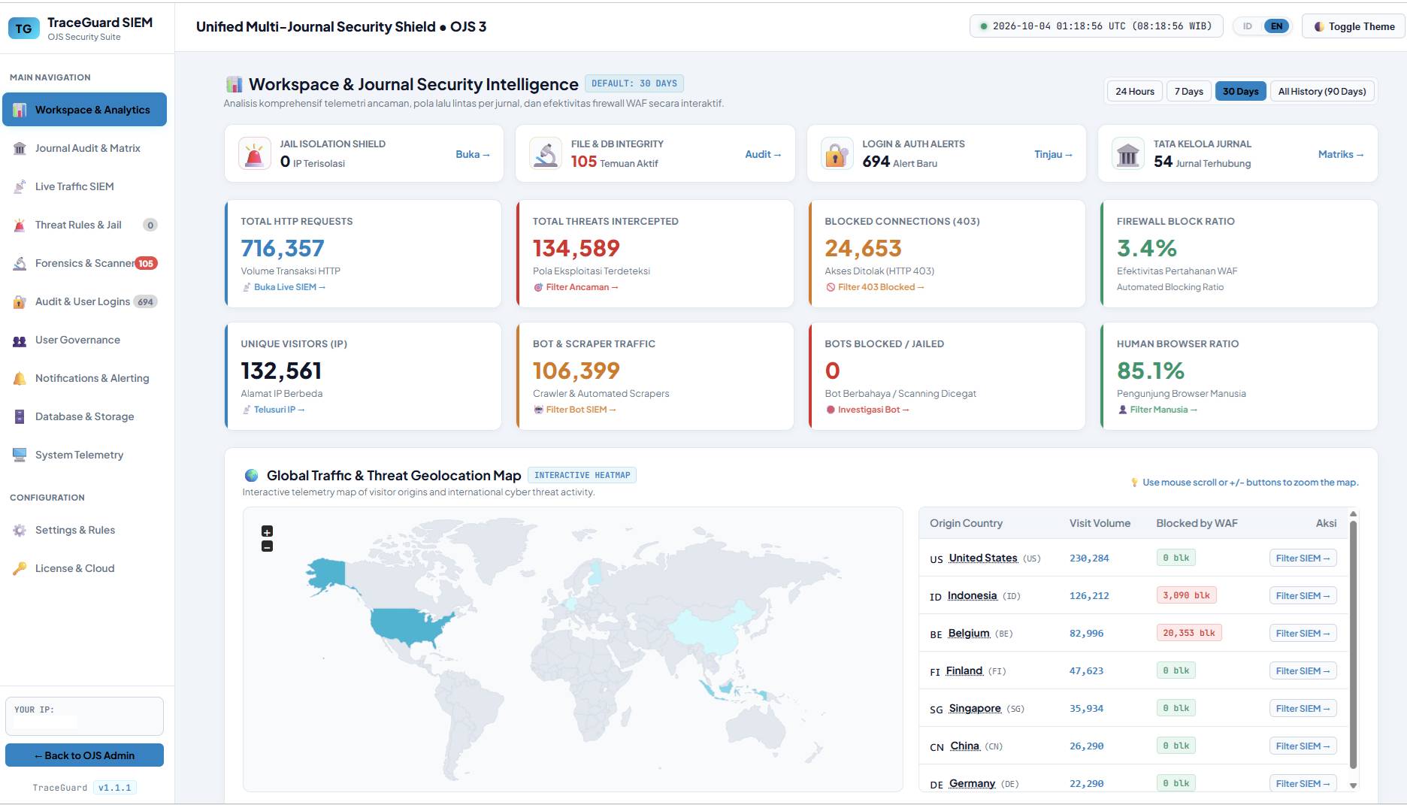Image resolution: width=1407 pixels, height=805 pixels.
Task: Click the File & DB Integrity microscope icon
Action: coord(546,154)
